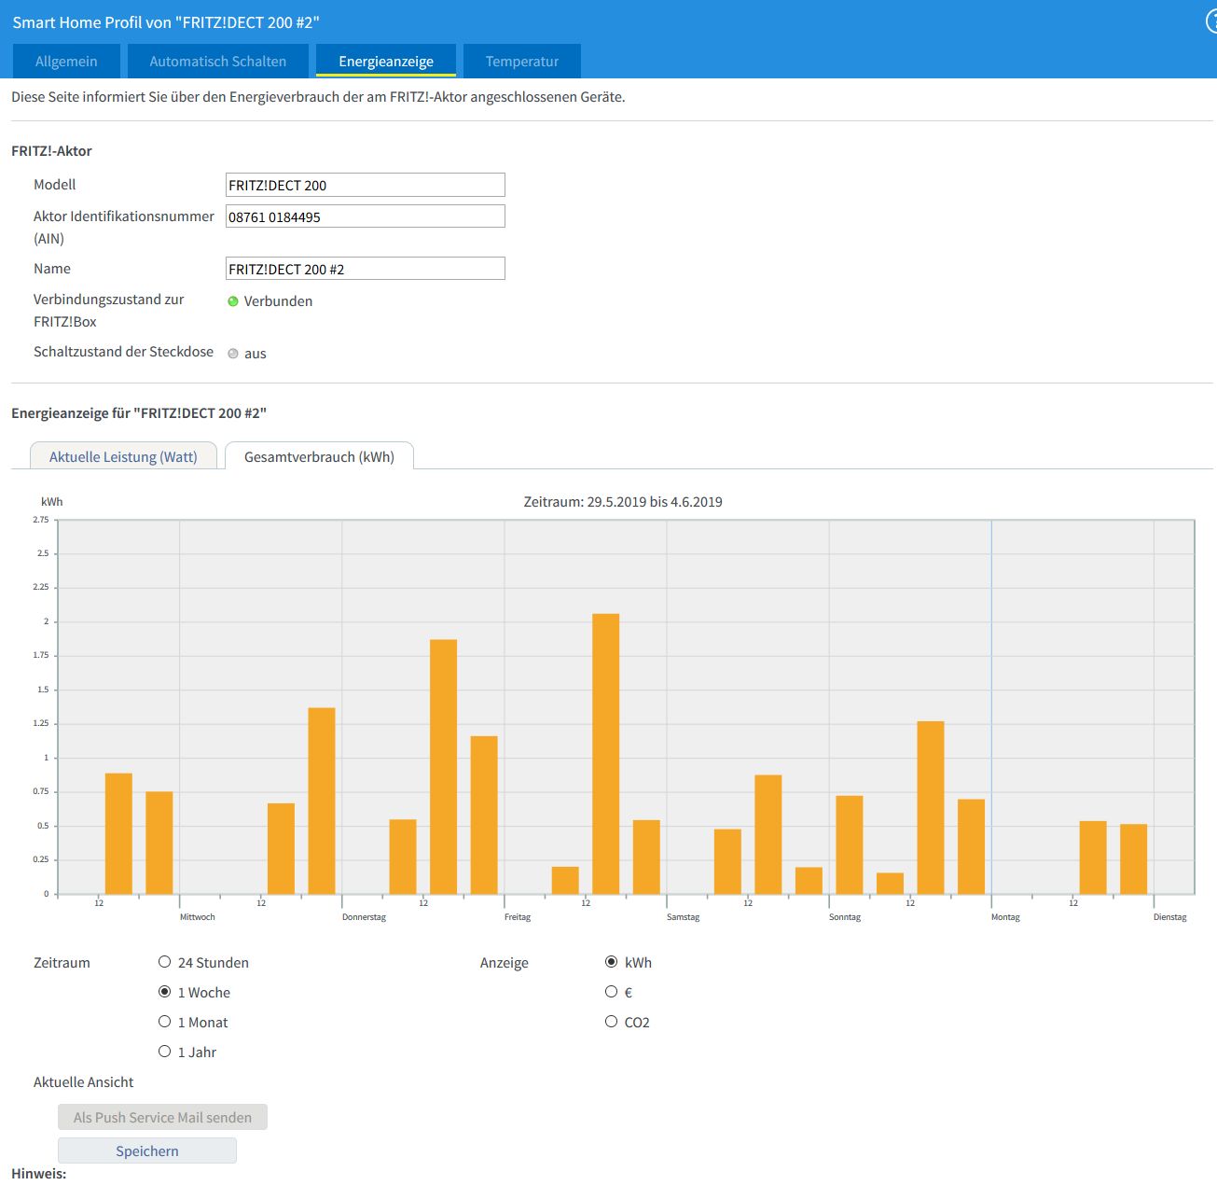1217x1185 pixels.
Task: Click the Aktuelle Ansicht label
Action: click(84, 1082)
